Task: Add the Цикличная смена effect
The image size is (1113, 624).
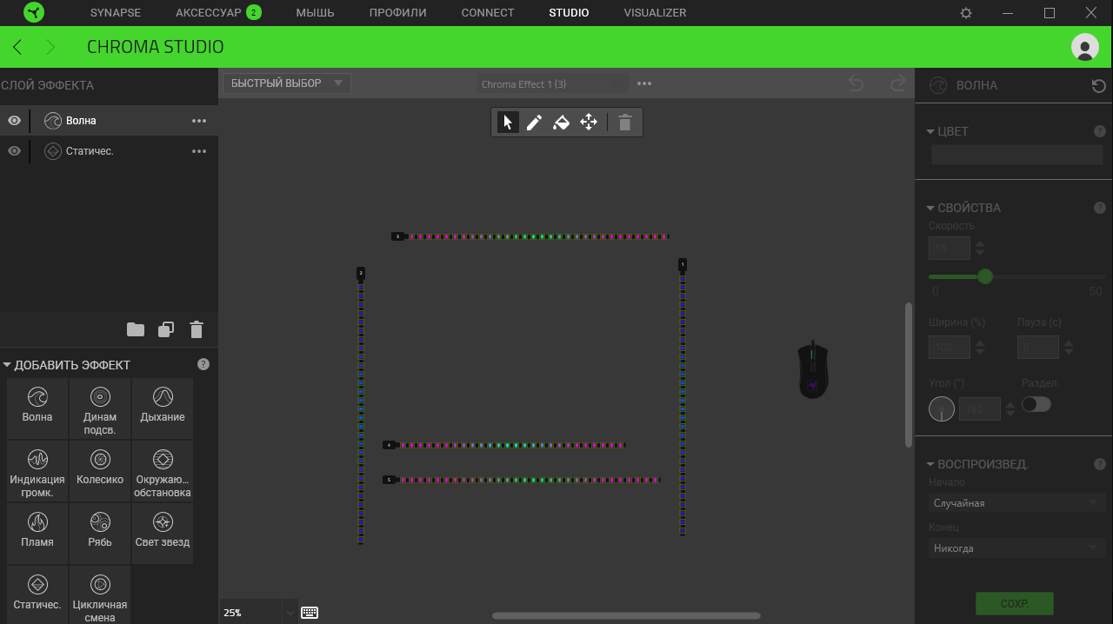Action: (100, 594)
